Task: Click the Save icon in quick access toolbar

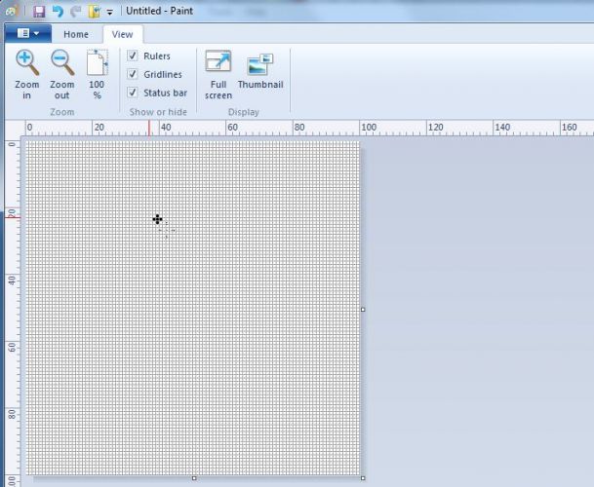Action: [x=39, y=12]
